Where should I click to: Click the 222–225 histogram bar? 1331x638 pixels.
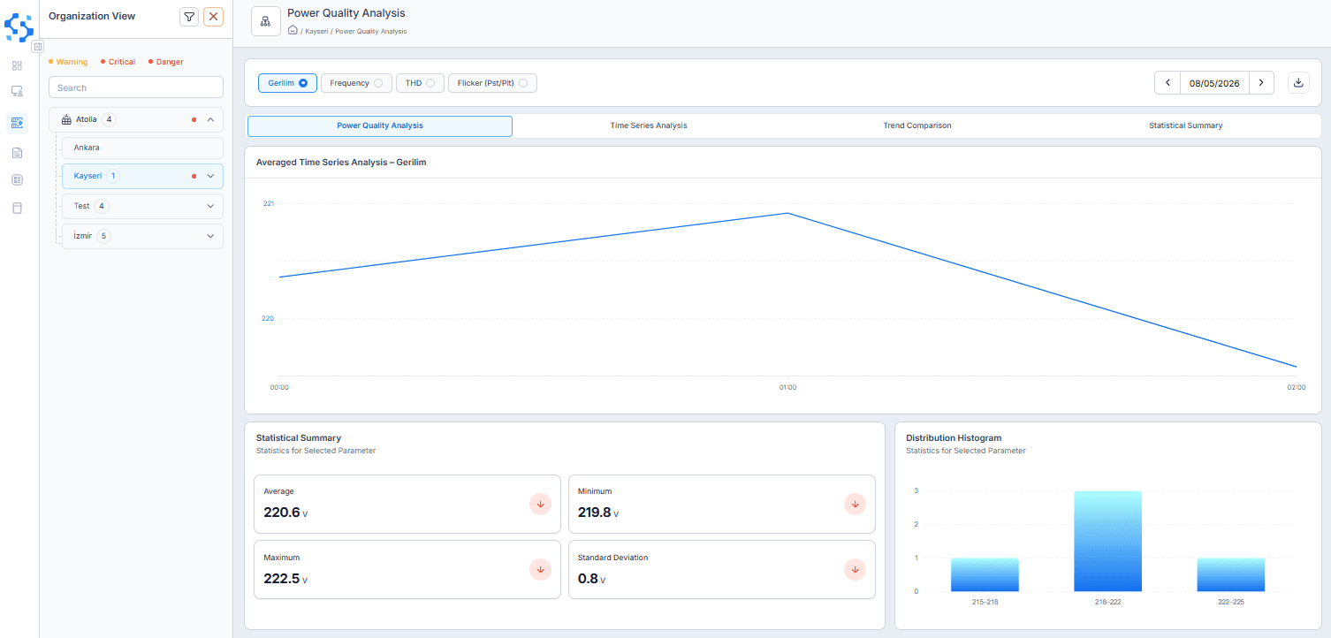pyautogui.click(x=1231, y=574)
